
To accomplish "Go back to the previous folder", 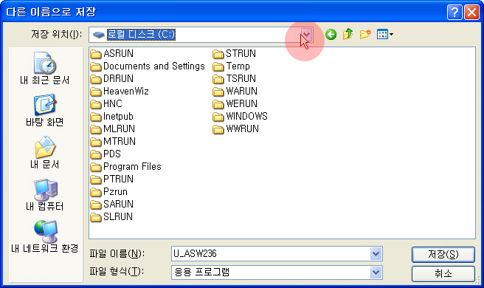I will [x=331, y=34].
